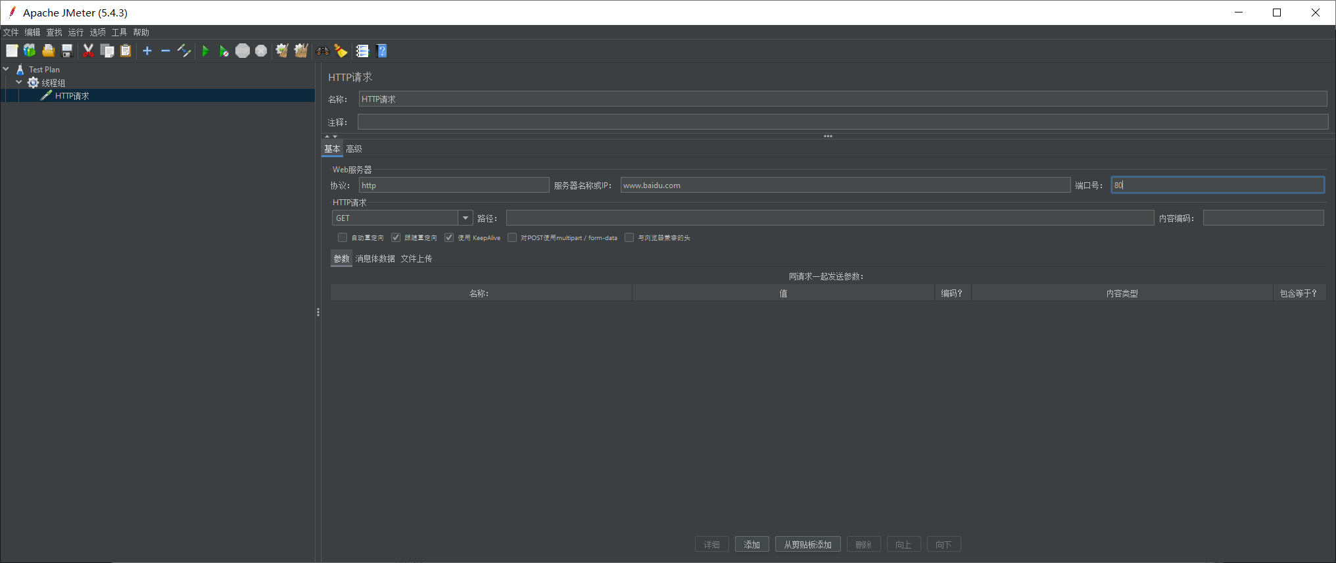The height and width of the screenshot is (563, 1336).
Task: Enable multipart / form-data for POST checkbox
Action: tap(512, 237)
